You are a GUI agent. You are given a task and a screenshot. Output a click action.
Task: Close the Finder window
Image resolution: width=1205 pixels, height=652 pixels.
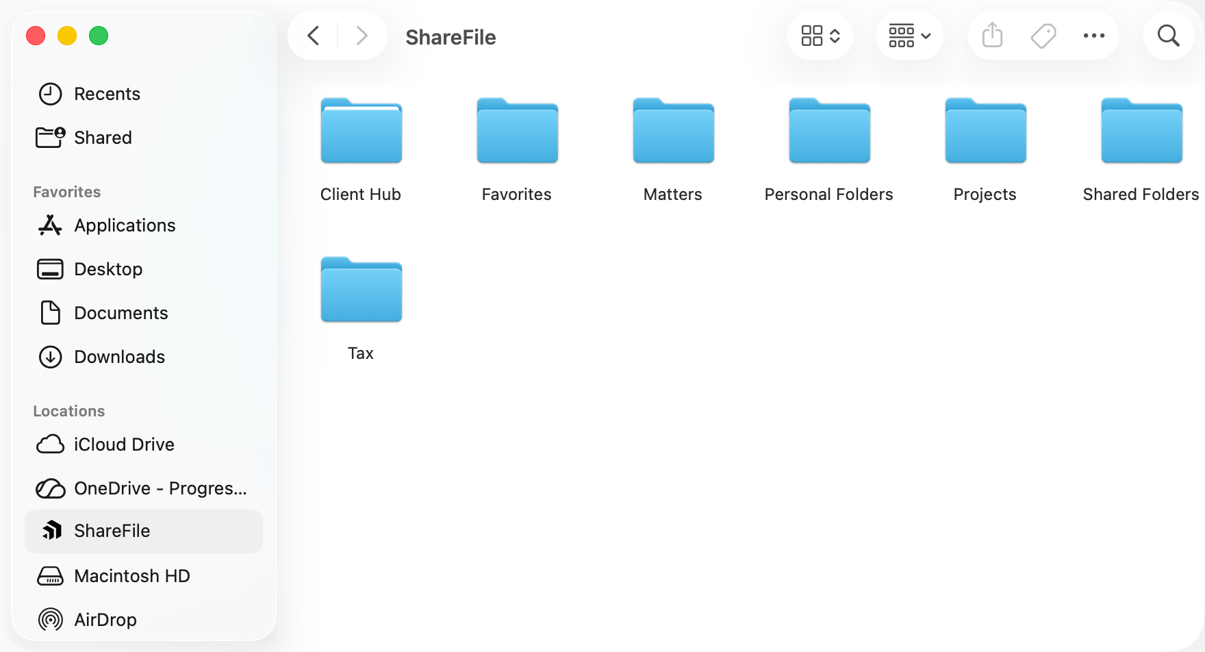point(36,36)
